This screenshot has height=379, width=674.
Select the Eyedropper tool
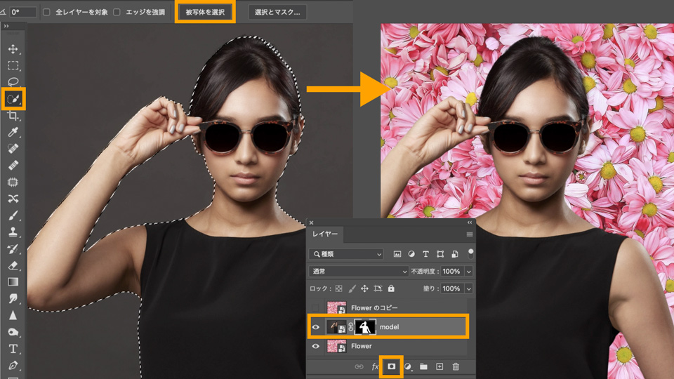[13, 132]
